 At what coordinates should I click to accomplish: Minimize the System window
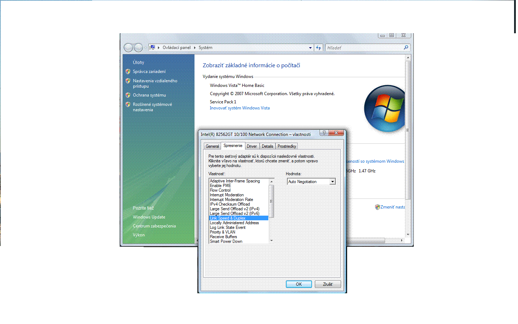pos(383,35)
